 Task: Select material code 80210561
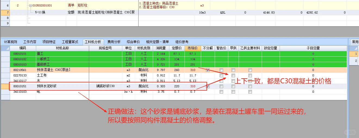coord(20,70)
